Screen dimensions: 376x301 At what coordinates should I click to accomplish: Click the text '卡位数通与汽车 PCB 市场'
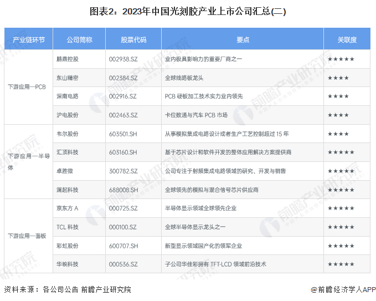(196, 115)
